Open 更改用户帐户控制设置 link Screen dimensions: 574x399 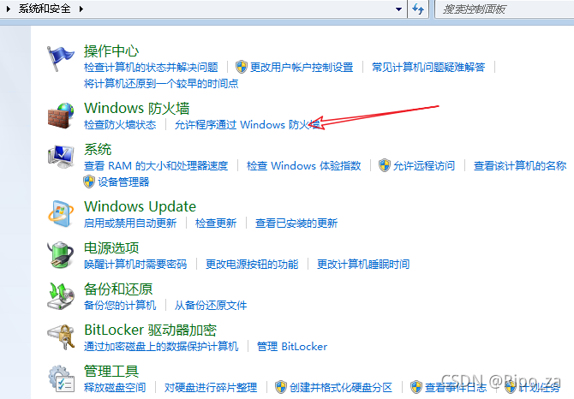[x=302, y=68]
